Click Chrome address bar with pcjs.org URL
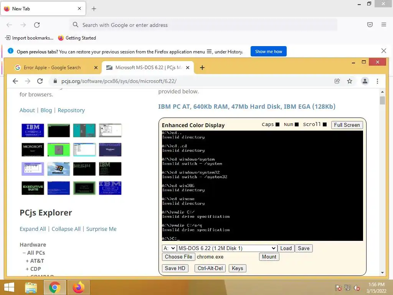Screen dimensions: 393x295 click(190, 81)
